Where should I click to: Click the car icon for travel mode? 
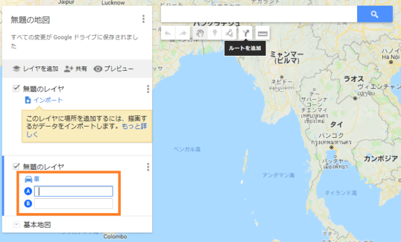28,179
